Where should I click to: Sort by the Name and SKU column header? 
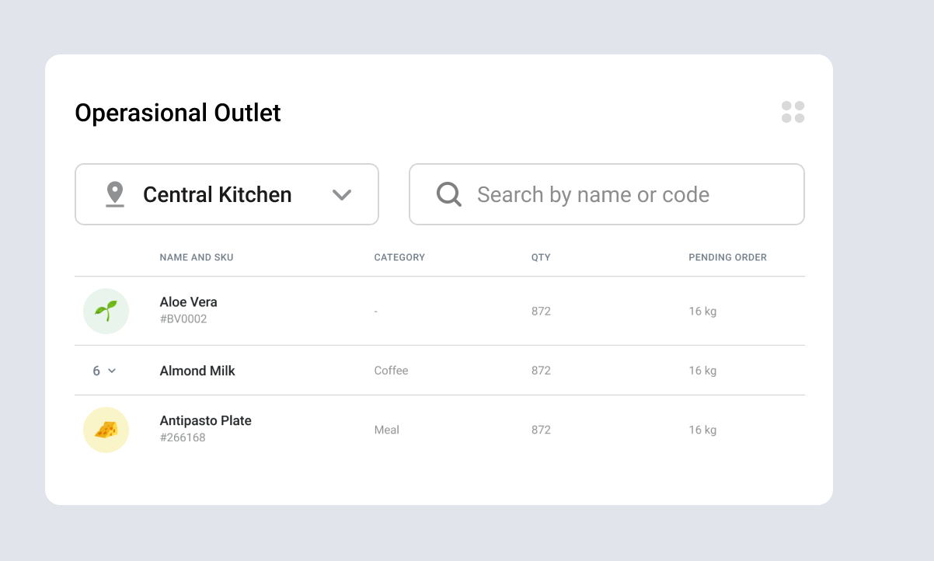(197, 257)
